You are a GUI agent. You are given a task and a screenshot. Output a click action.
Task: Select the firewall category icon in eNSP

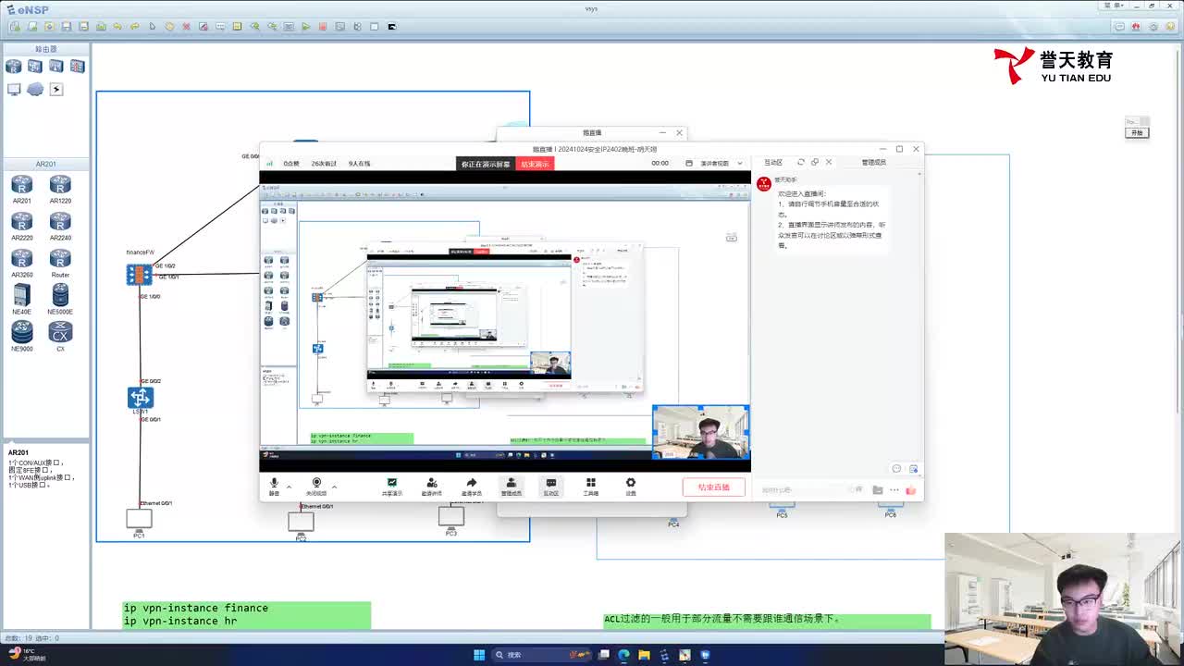(x=78, y=67)
